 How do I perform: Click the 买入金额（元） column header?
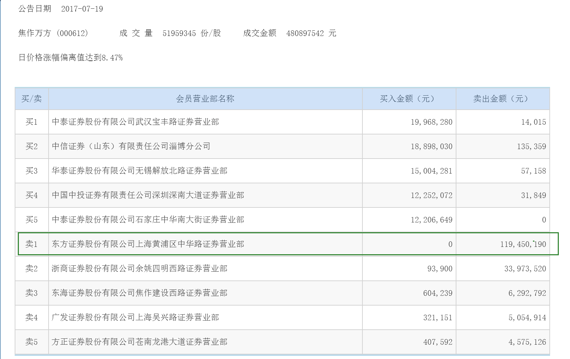coord(409,99)
